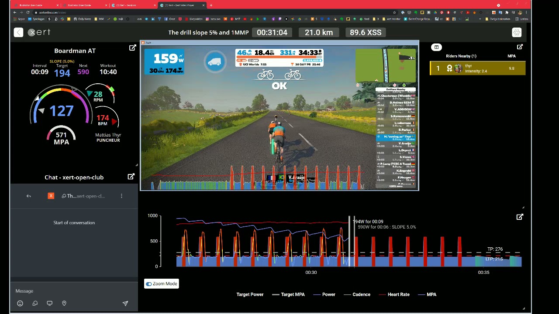
Task: Open the chat three-dot options menu
Action: (x=121, y=196)
